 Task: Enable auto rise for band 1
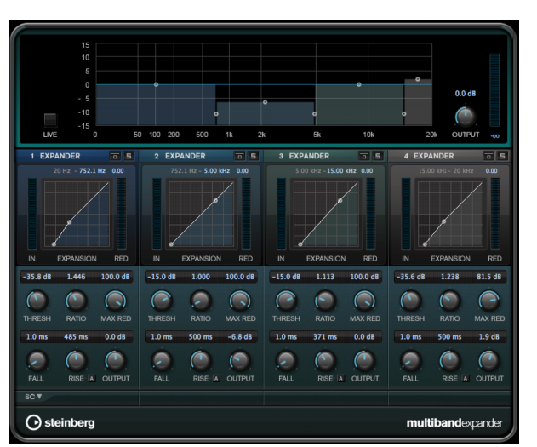pos(91,378)
